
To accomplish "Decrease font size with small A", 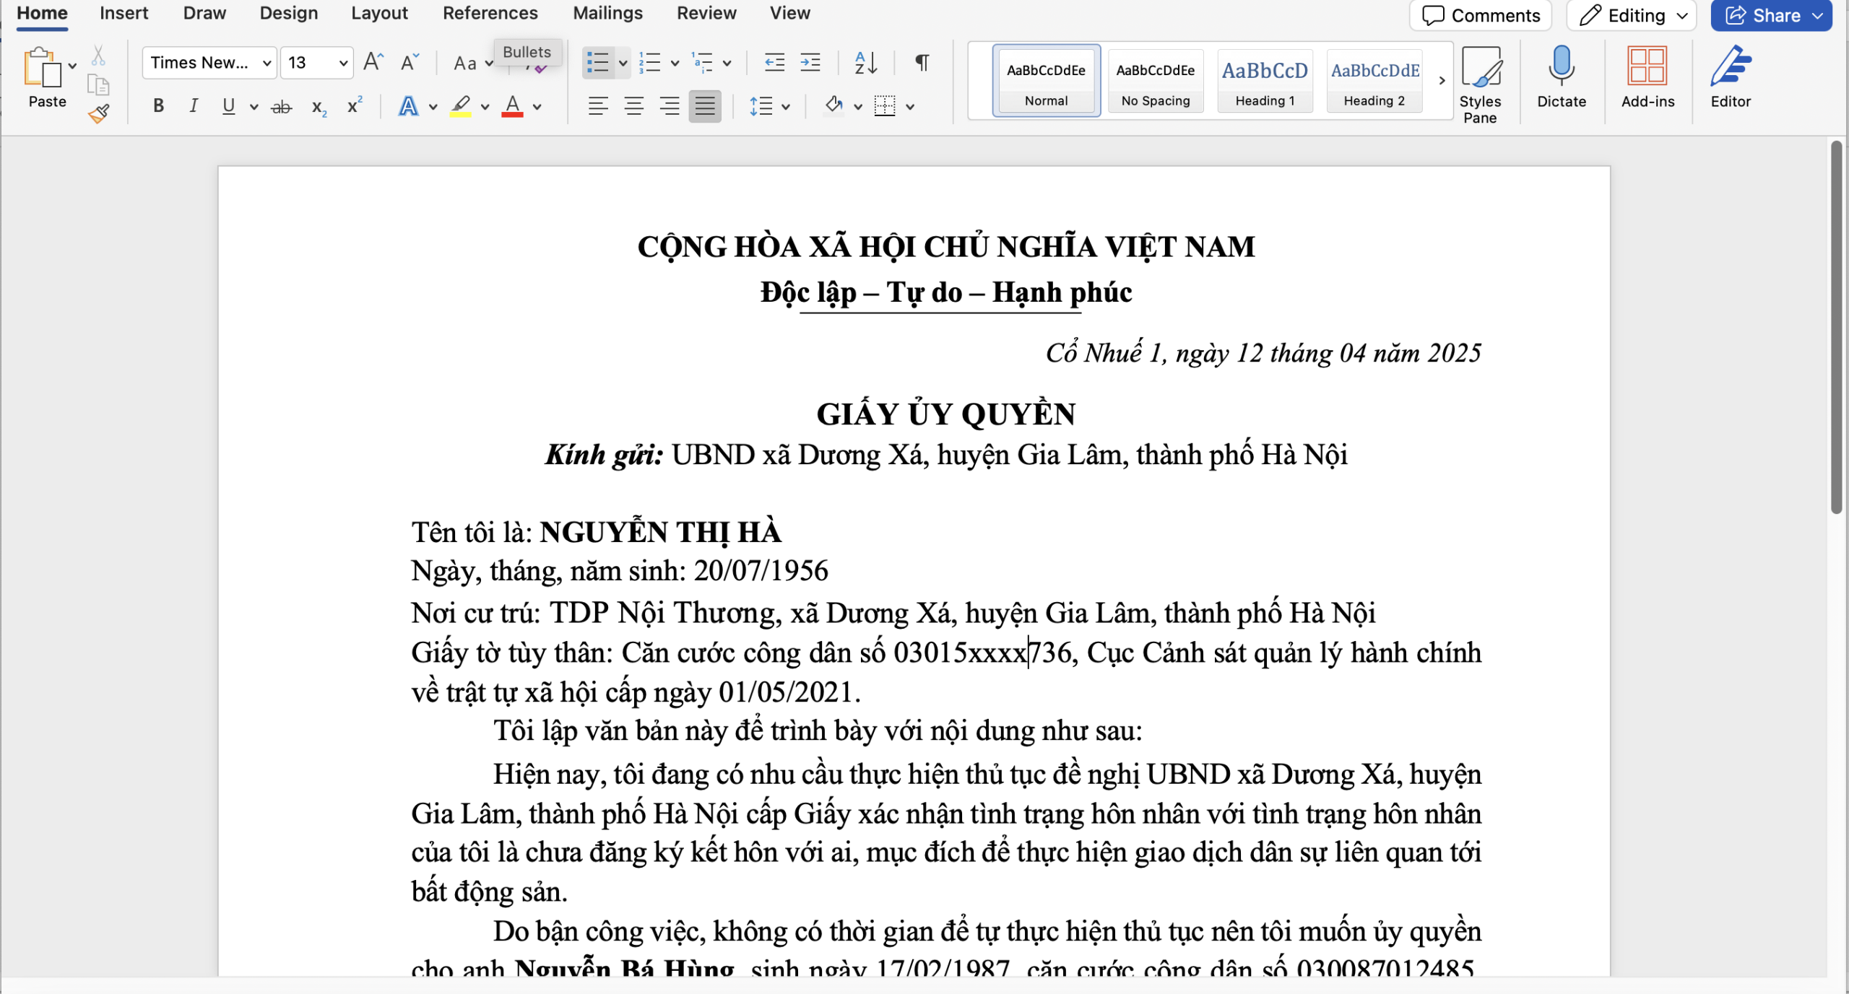I will click(x=410, y=63).
